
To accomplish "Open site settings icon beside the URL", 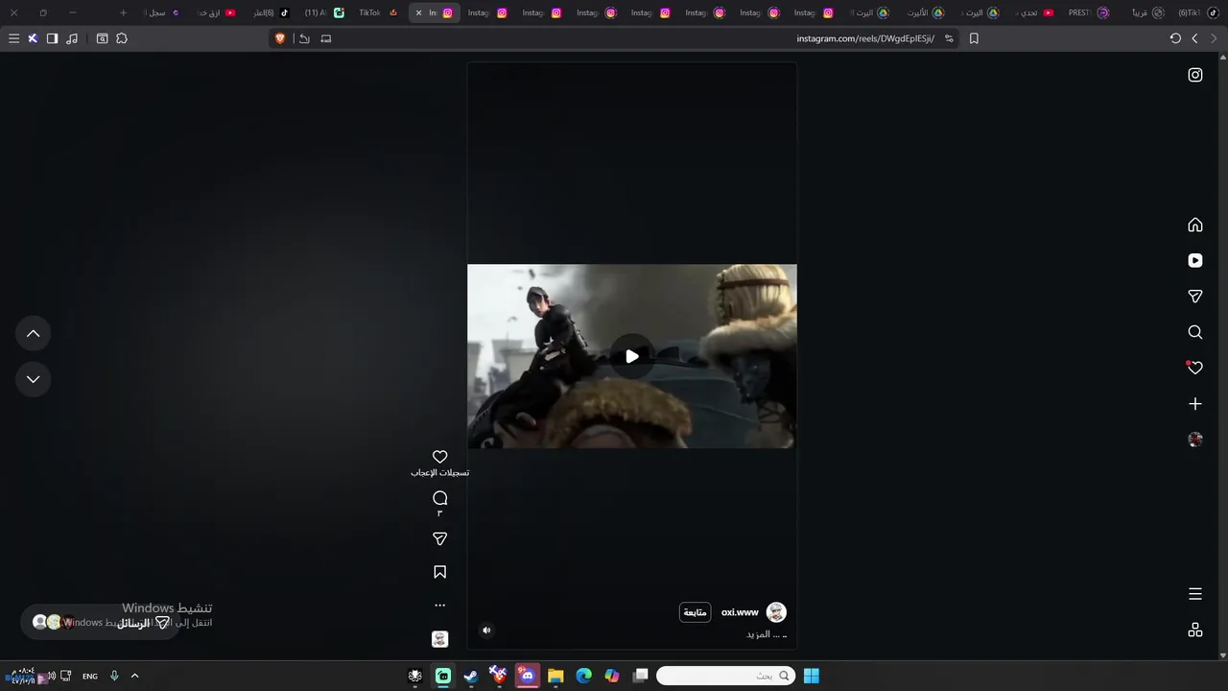I will [x=949, y=38].
